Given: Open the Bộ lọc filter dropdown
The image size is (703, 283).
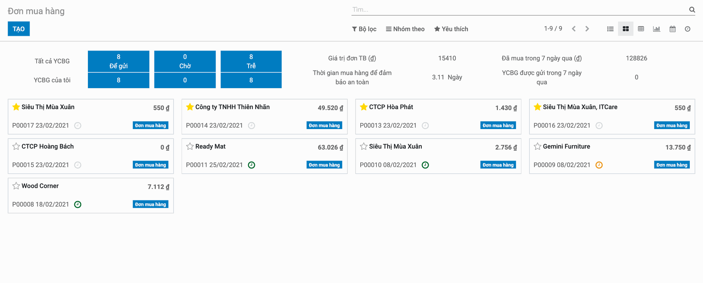Looking at the screenshot, I should [364, 29].
